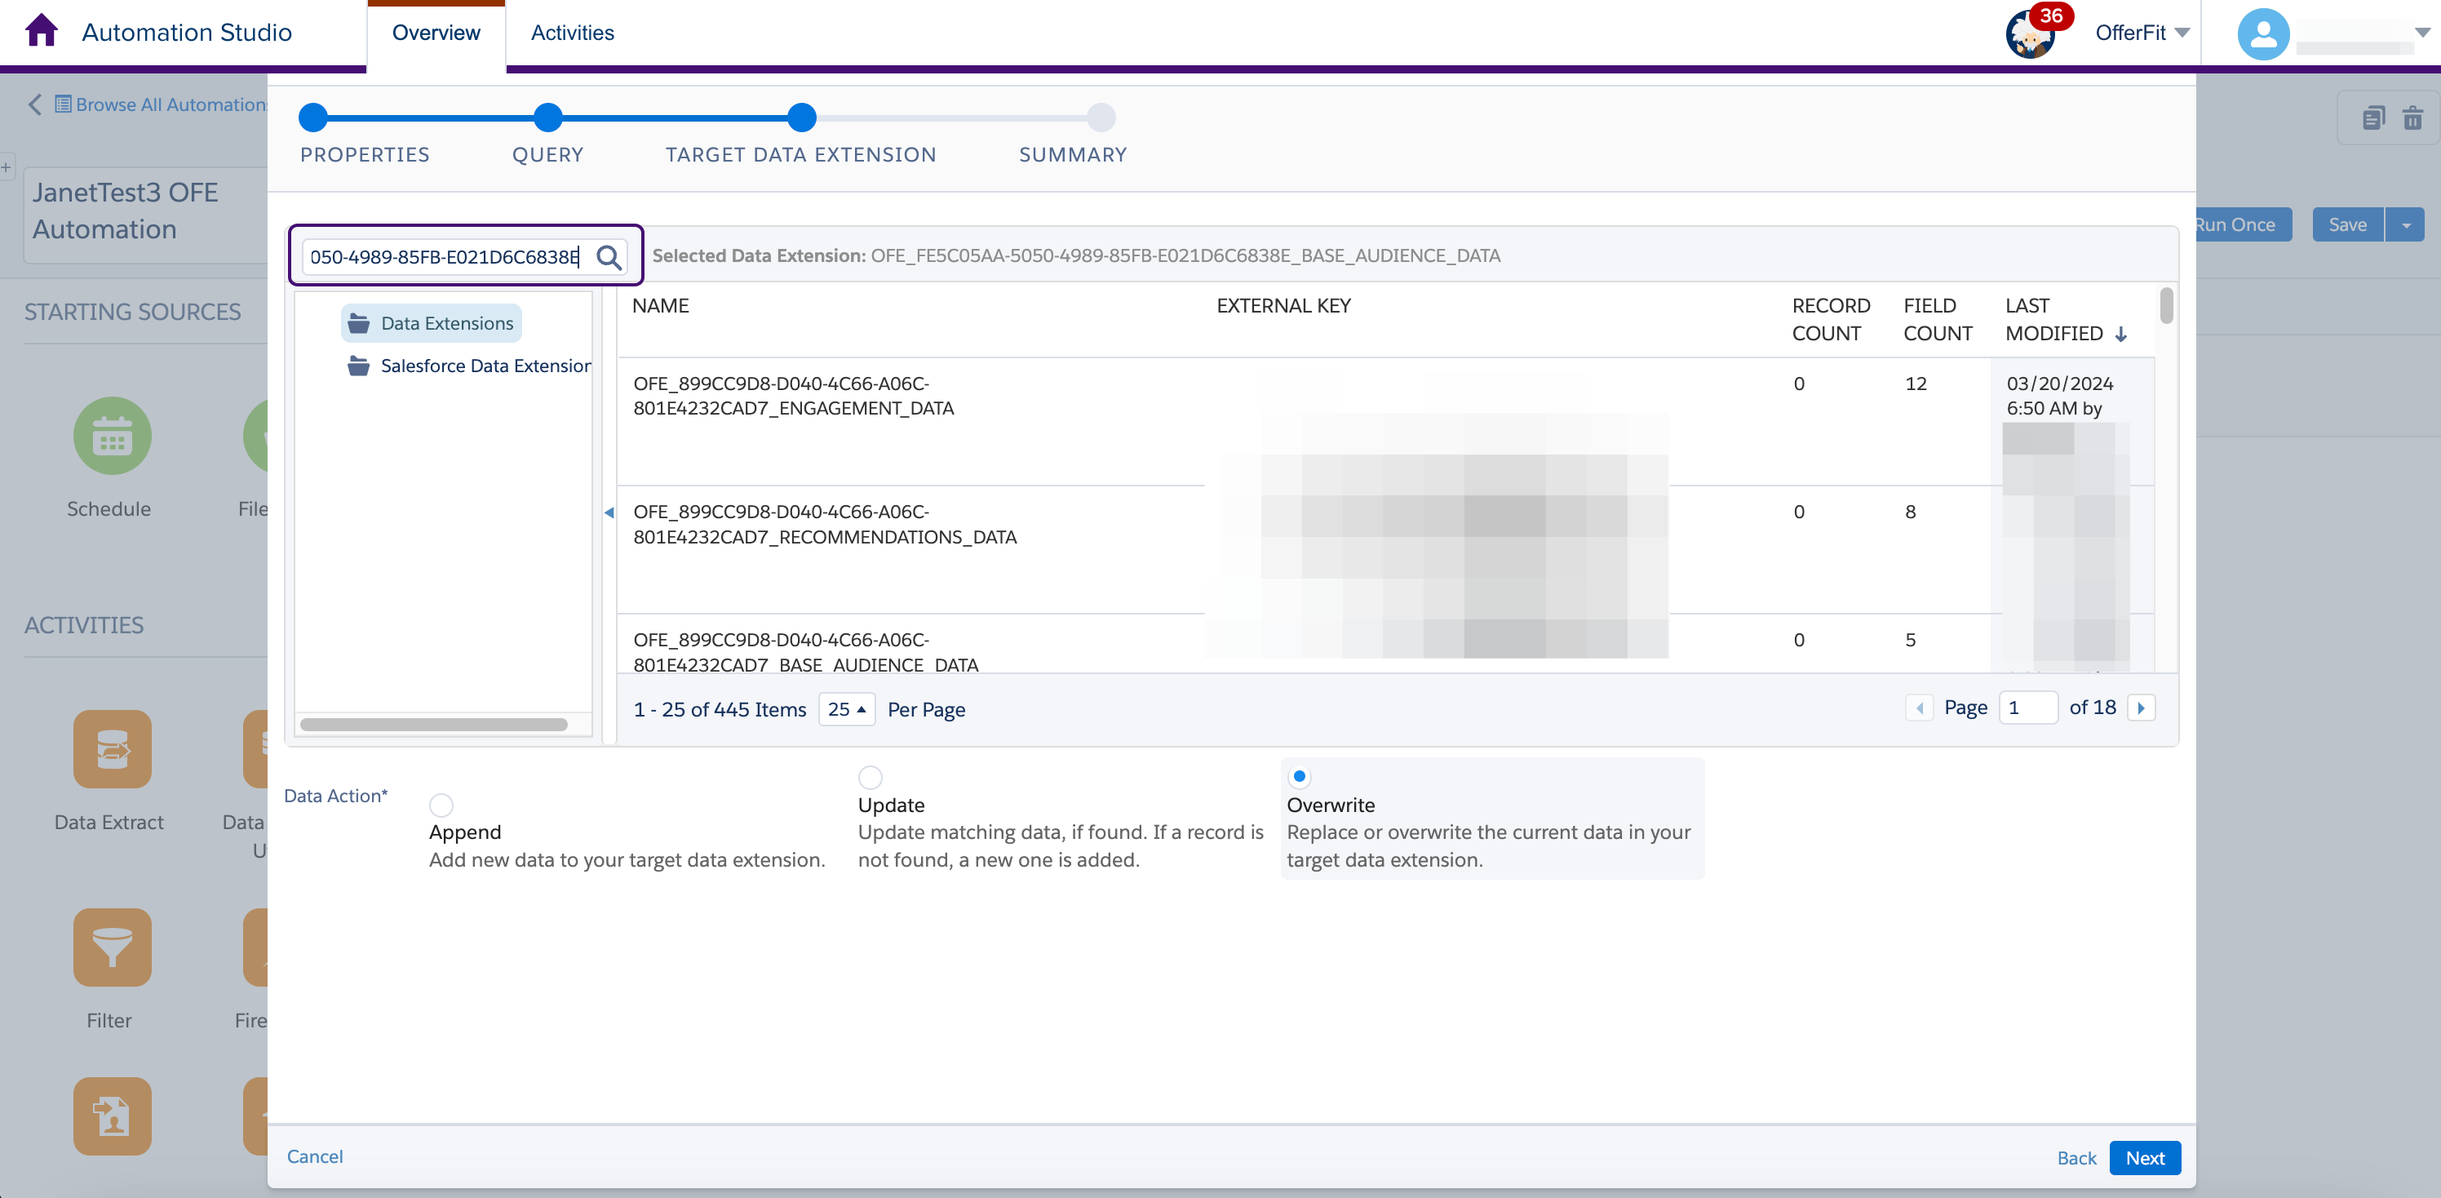
Task: Go to next page arrow in pagination
Action: pyautogui.click(x=2141, y=708)
